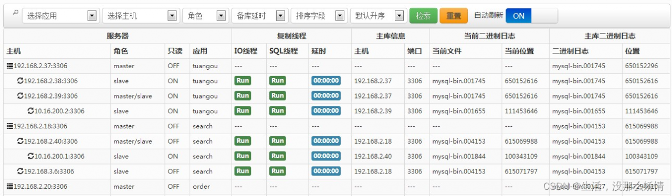Click SQL thread Run badge for 192.168.2.38
Image resolution: width=672 pixels, height=196 pixels.
coord(278,81)
